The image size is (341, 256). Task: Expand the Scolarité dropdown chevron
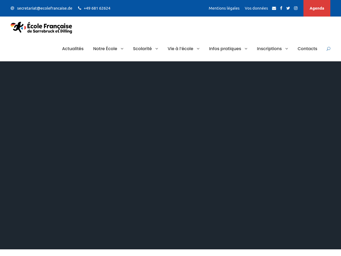[157, 49]
